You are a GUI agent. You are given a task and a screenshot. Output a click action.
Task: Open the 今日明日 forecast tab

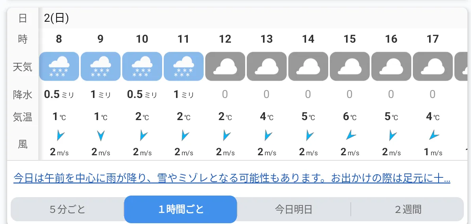click(x=294, y=209)
